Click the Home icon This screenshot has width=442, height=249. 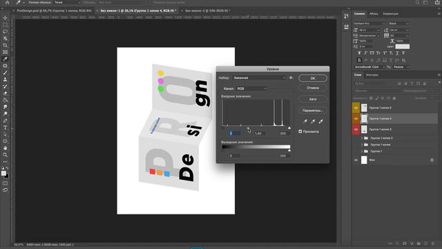(8, 3)
